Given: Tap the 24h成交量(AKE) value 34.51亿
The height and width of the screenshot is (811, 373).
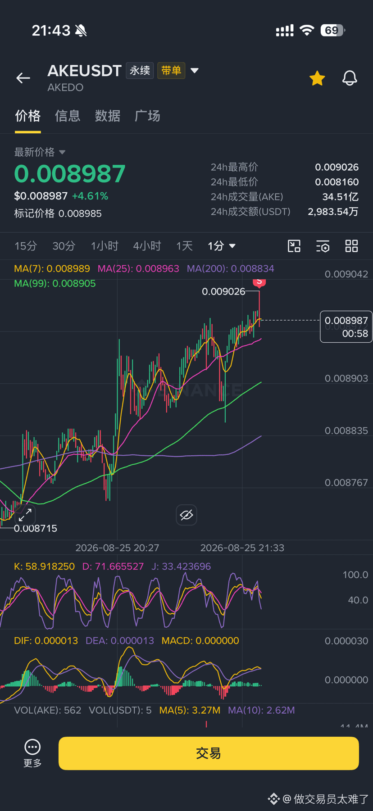Looking at the screenshot, I should [x=340, y=197].
